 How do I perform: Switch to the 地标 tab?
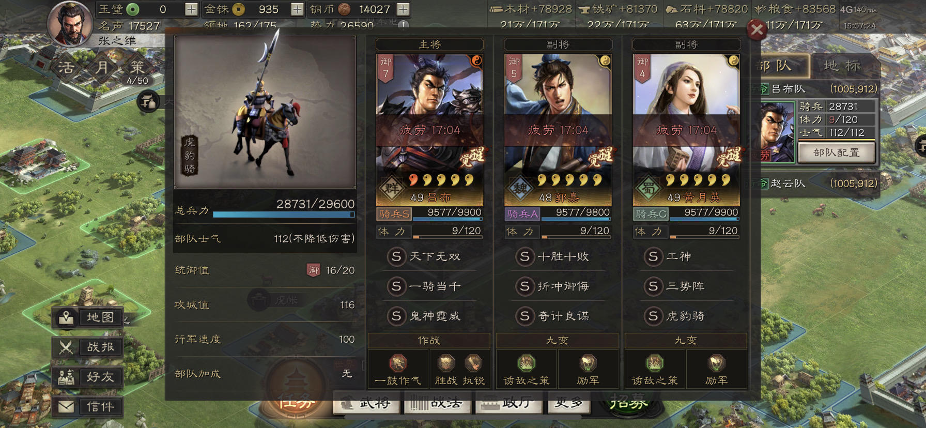coord(842,66)
